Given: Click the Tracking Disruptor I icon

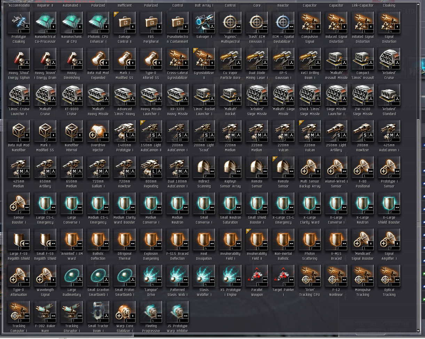Looking at the screenshot, I should [72, 312].
